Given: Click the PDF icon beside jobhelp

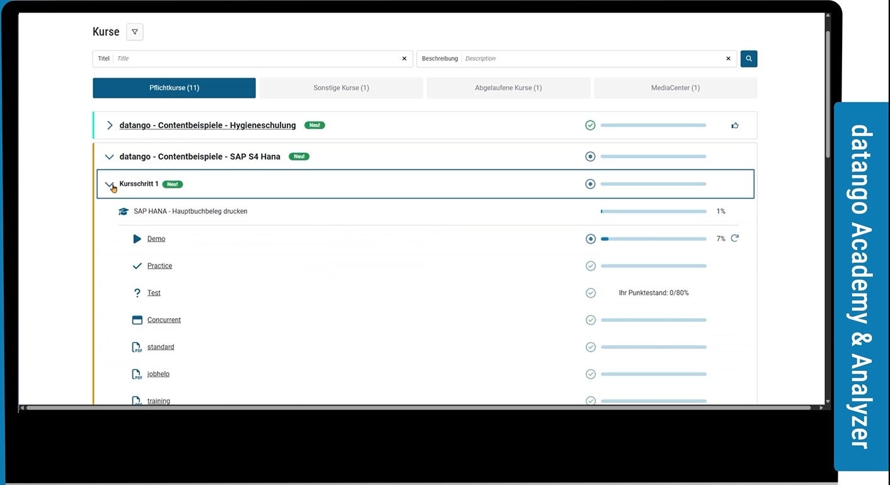Looking at the screenshot, I should (137, 374).
